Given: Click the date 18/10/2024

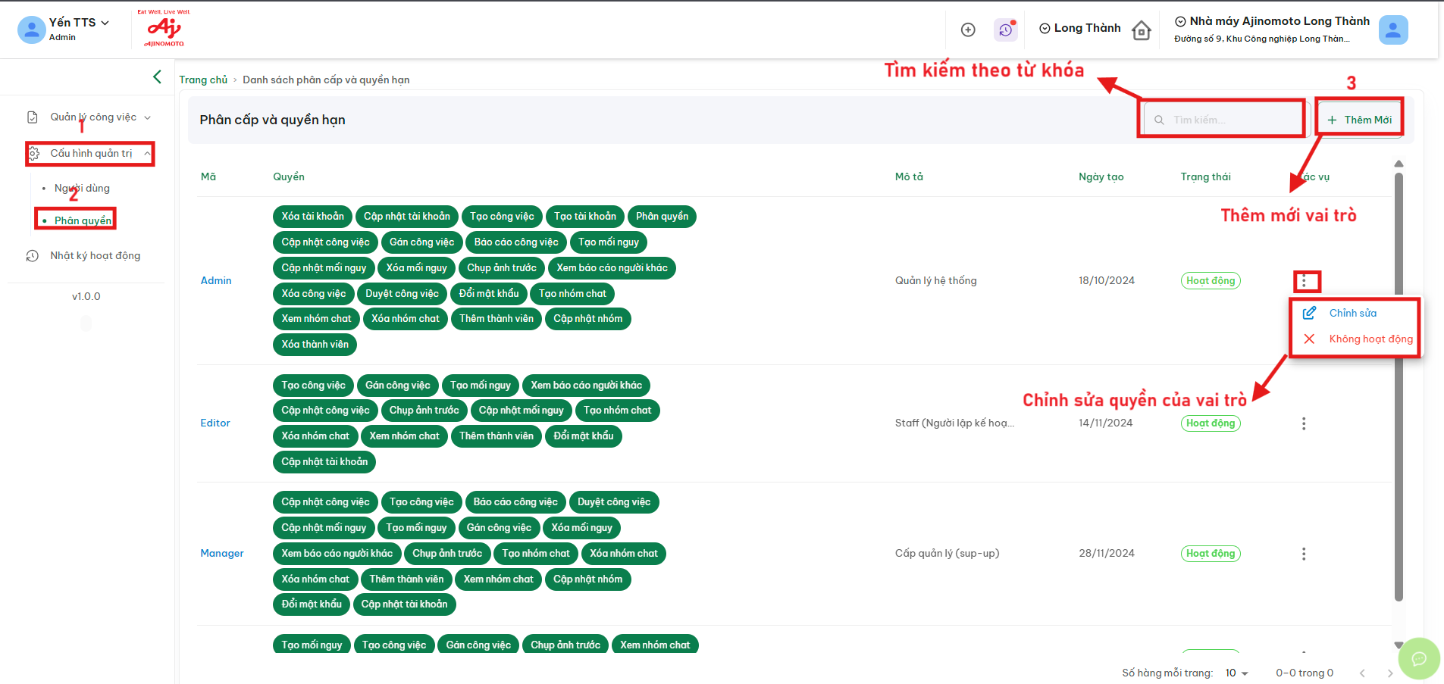Looking at the screenshot, I should point(1107,280).
